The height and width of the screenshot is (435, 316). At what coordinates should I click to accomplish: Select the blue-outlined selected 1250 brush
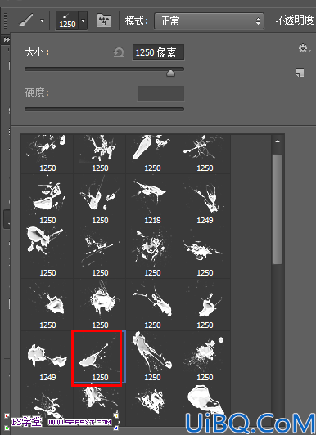click(100, 357)
